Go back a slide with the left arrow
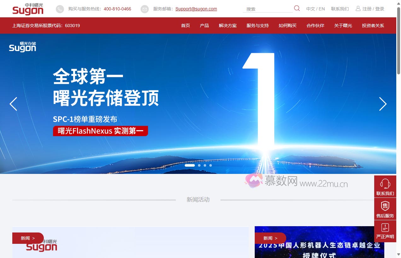The image size is (401, 258). [14, 104]
